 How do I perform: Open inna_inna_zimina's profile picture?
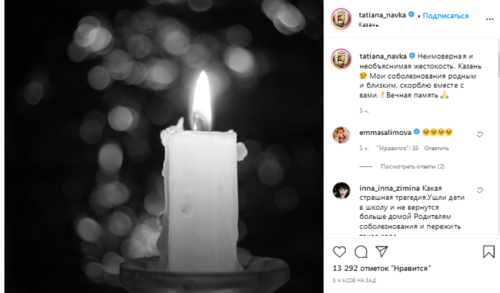coord(341,191)
